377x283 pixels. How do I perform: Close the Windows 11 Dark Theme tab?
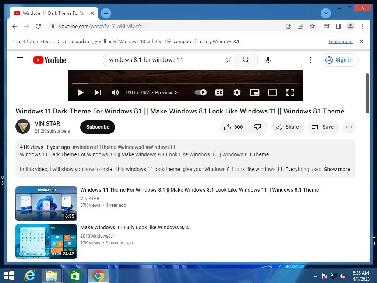(92, 13)
